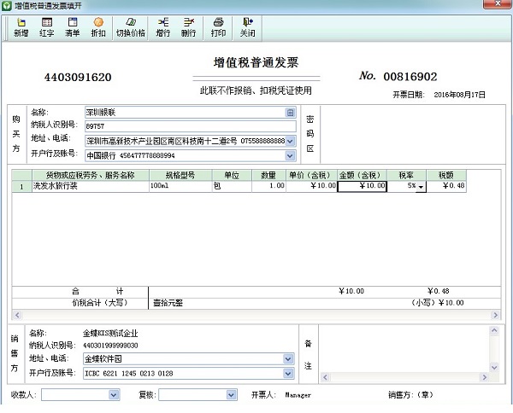Viewport: 513px width, 413px height.
Task: Delete the row with 删行 icon
Action: coord(188,26)
